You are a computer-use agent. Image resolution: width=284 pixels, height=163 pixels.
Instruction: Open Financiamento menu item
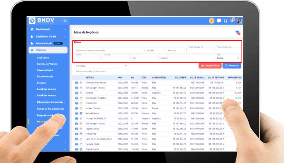pyautogui.click(x=45, y=77)
